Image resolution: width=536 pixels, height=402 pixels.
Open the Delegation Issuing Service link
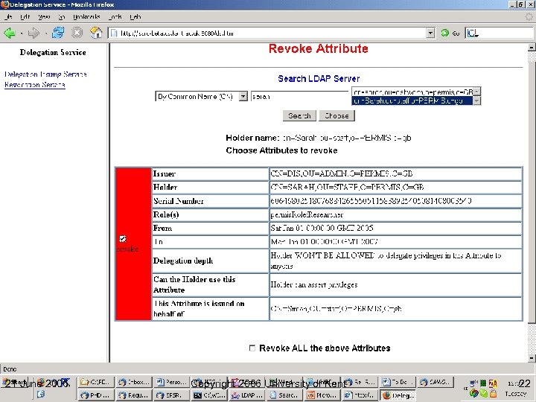46,74
